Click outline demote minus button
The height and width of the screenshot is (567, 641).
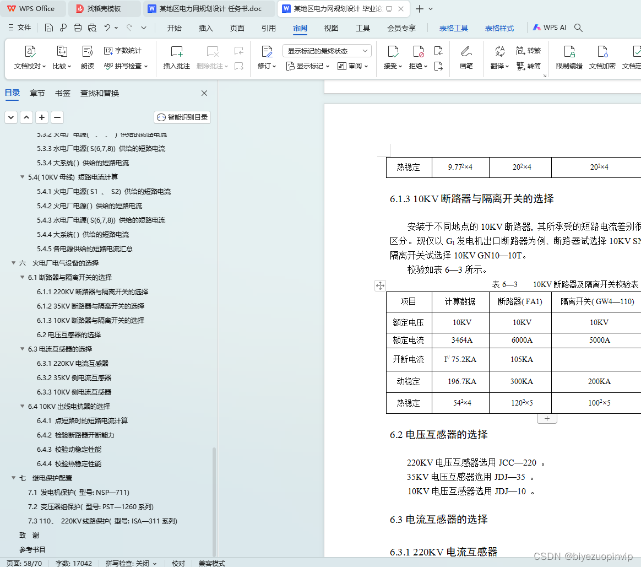click(x=57, y=117)
